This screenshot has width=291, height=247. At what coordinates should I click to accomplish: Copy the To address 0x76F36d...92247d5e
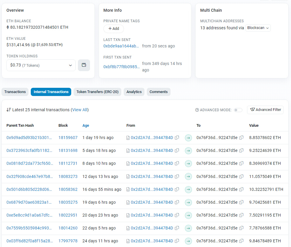pyautogui.click(x=241, y=138)
